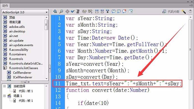Image resolution: width=194 pixels, height=109 pixels.
Task: Collapse selection using the toolbar icon
Action: 102,11
